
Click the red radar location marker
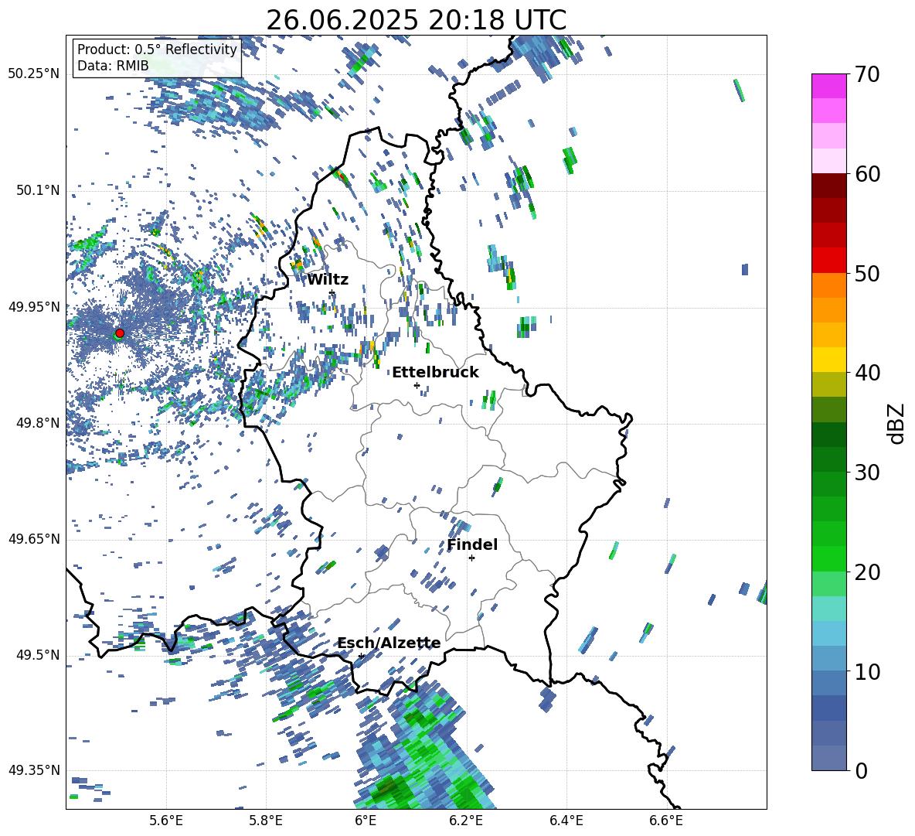(x=120, y=333)
